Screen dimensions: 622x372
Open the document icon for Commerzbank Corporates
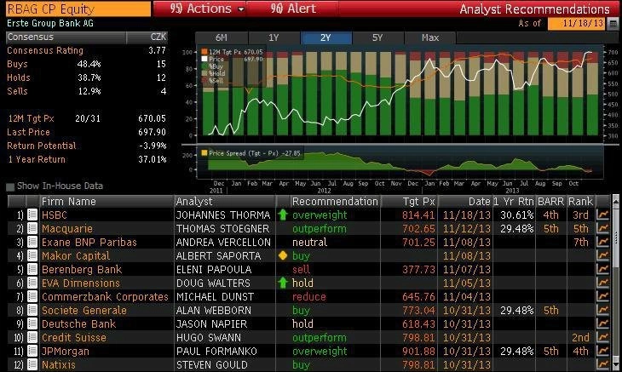point(32,296)
